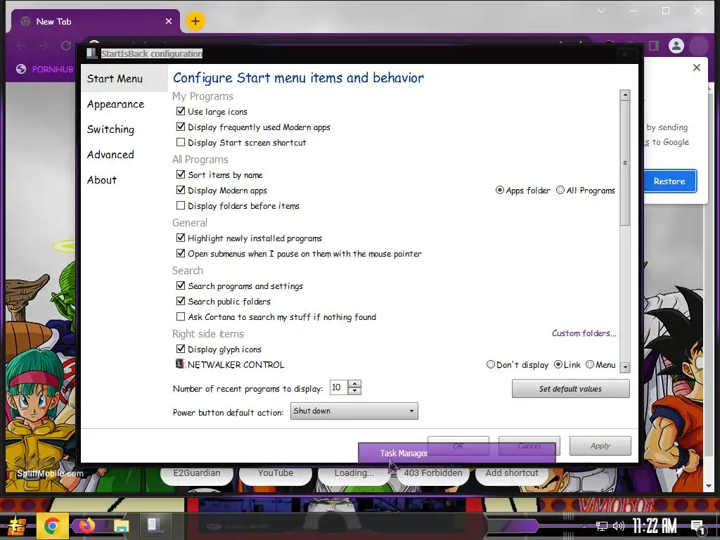Open the About tab
Image resolution: width=720 pixels, height=540 pixels.
coord(102,180)
